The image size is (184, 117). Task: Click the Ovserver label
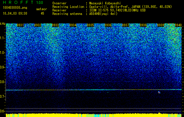point(59,3)
